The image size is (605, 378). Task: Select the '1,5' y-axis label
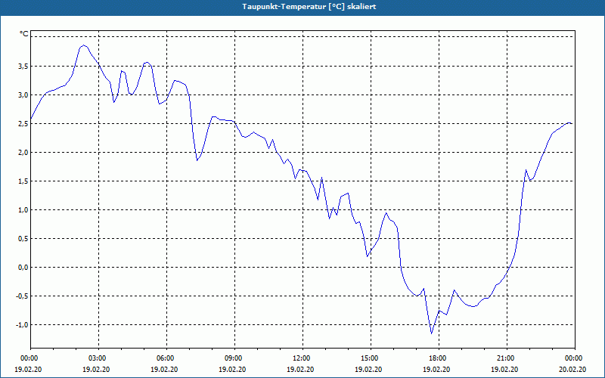pyautogui.click(x=23, y=181)
